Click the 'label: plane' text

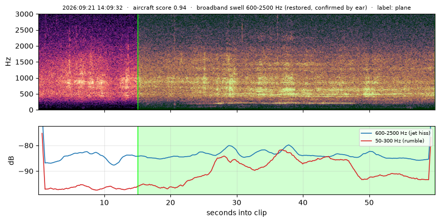(394, 8)
